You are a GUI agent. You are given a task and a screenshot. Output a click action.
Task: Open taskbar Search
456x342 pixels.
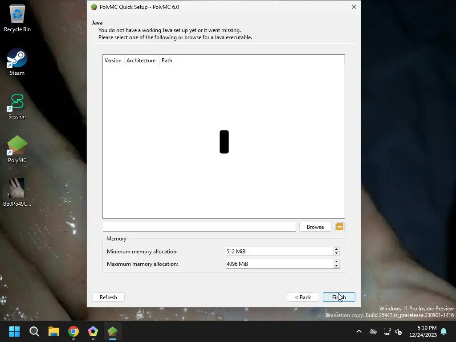34,331
